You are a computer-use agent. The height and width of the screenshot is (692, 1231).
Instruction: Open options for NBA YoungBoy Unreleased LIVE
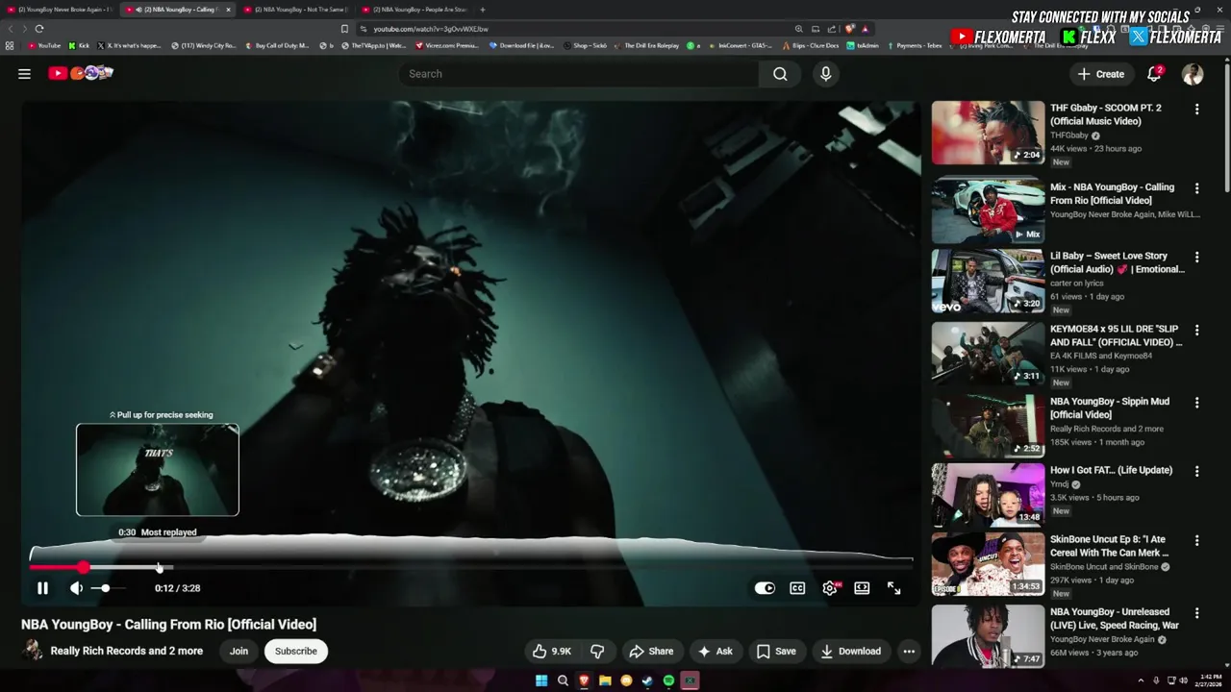[1196, 613]
